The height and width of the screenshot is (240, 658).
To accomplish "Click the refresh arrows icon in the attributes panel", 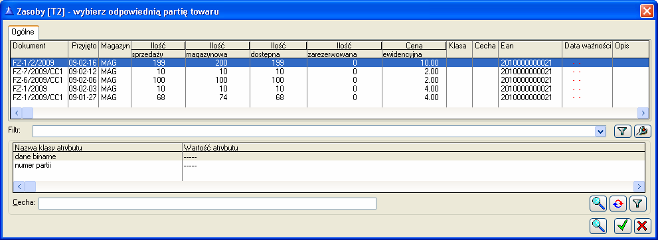I will tap(617, 204).
